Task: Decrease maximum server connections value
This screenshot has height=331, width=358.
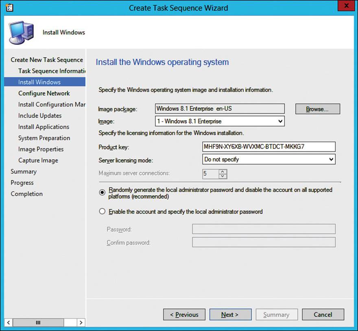Action: click(223, 176)
